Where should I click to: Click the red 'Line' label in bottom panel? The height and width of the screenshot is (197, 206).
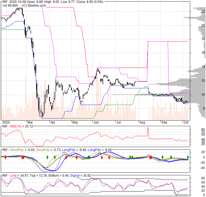(x=13, y=175)
